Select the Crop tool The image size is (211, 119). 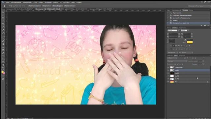[x=3, y=24]
